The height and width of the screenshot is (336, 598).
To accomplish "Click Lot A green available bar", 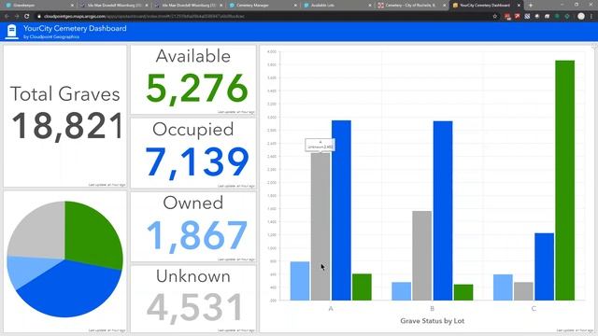I will click(x=362, y=287).
